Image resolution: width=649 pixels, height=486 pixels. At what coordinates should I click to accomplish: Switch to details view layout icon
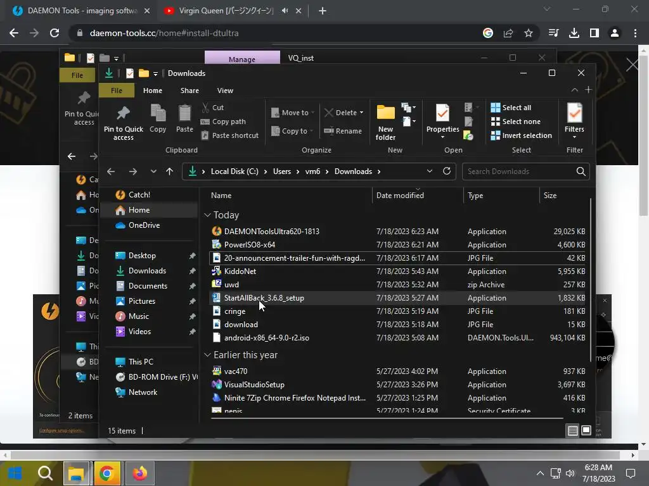[x=572, y=430]
